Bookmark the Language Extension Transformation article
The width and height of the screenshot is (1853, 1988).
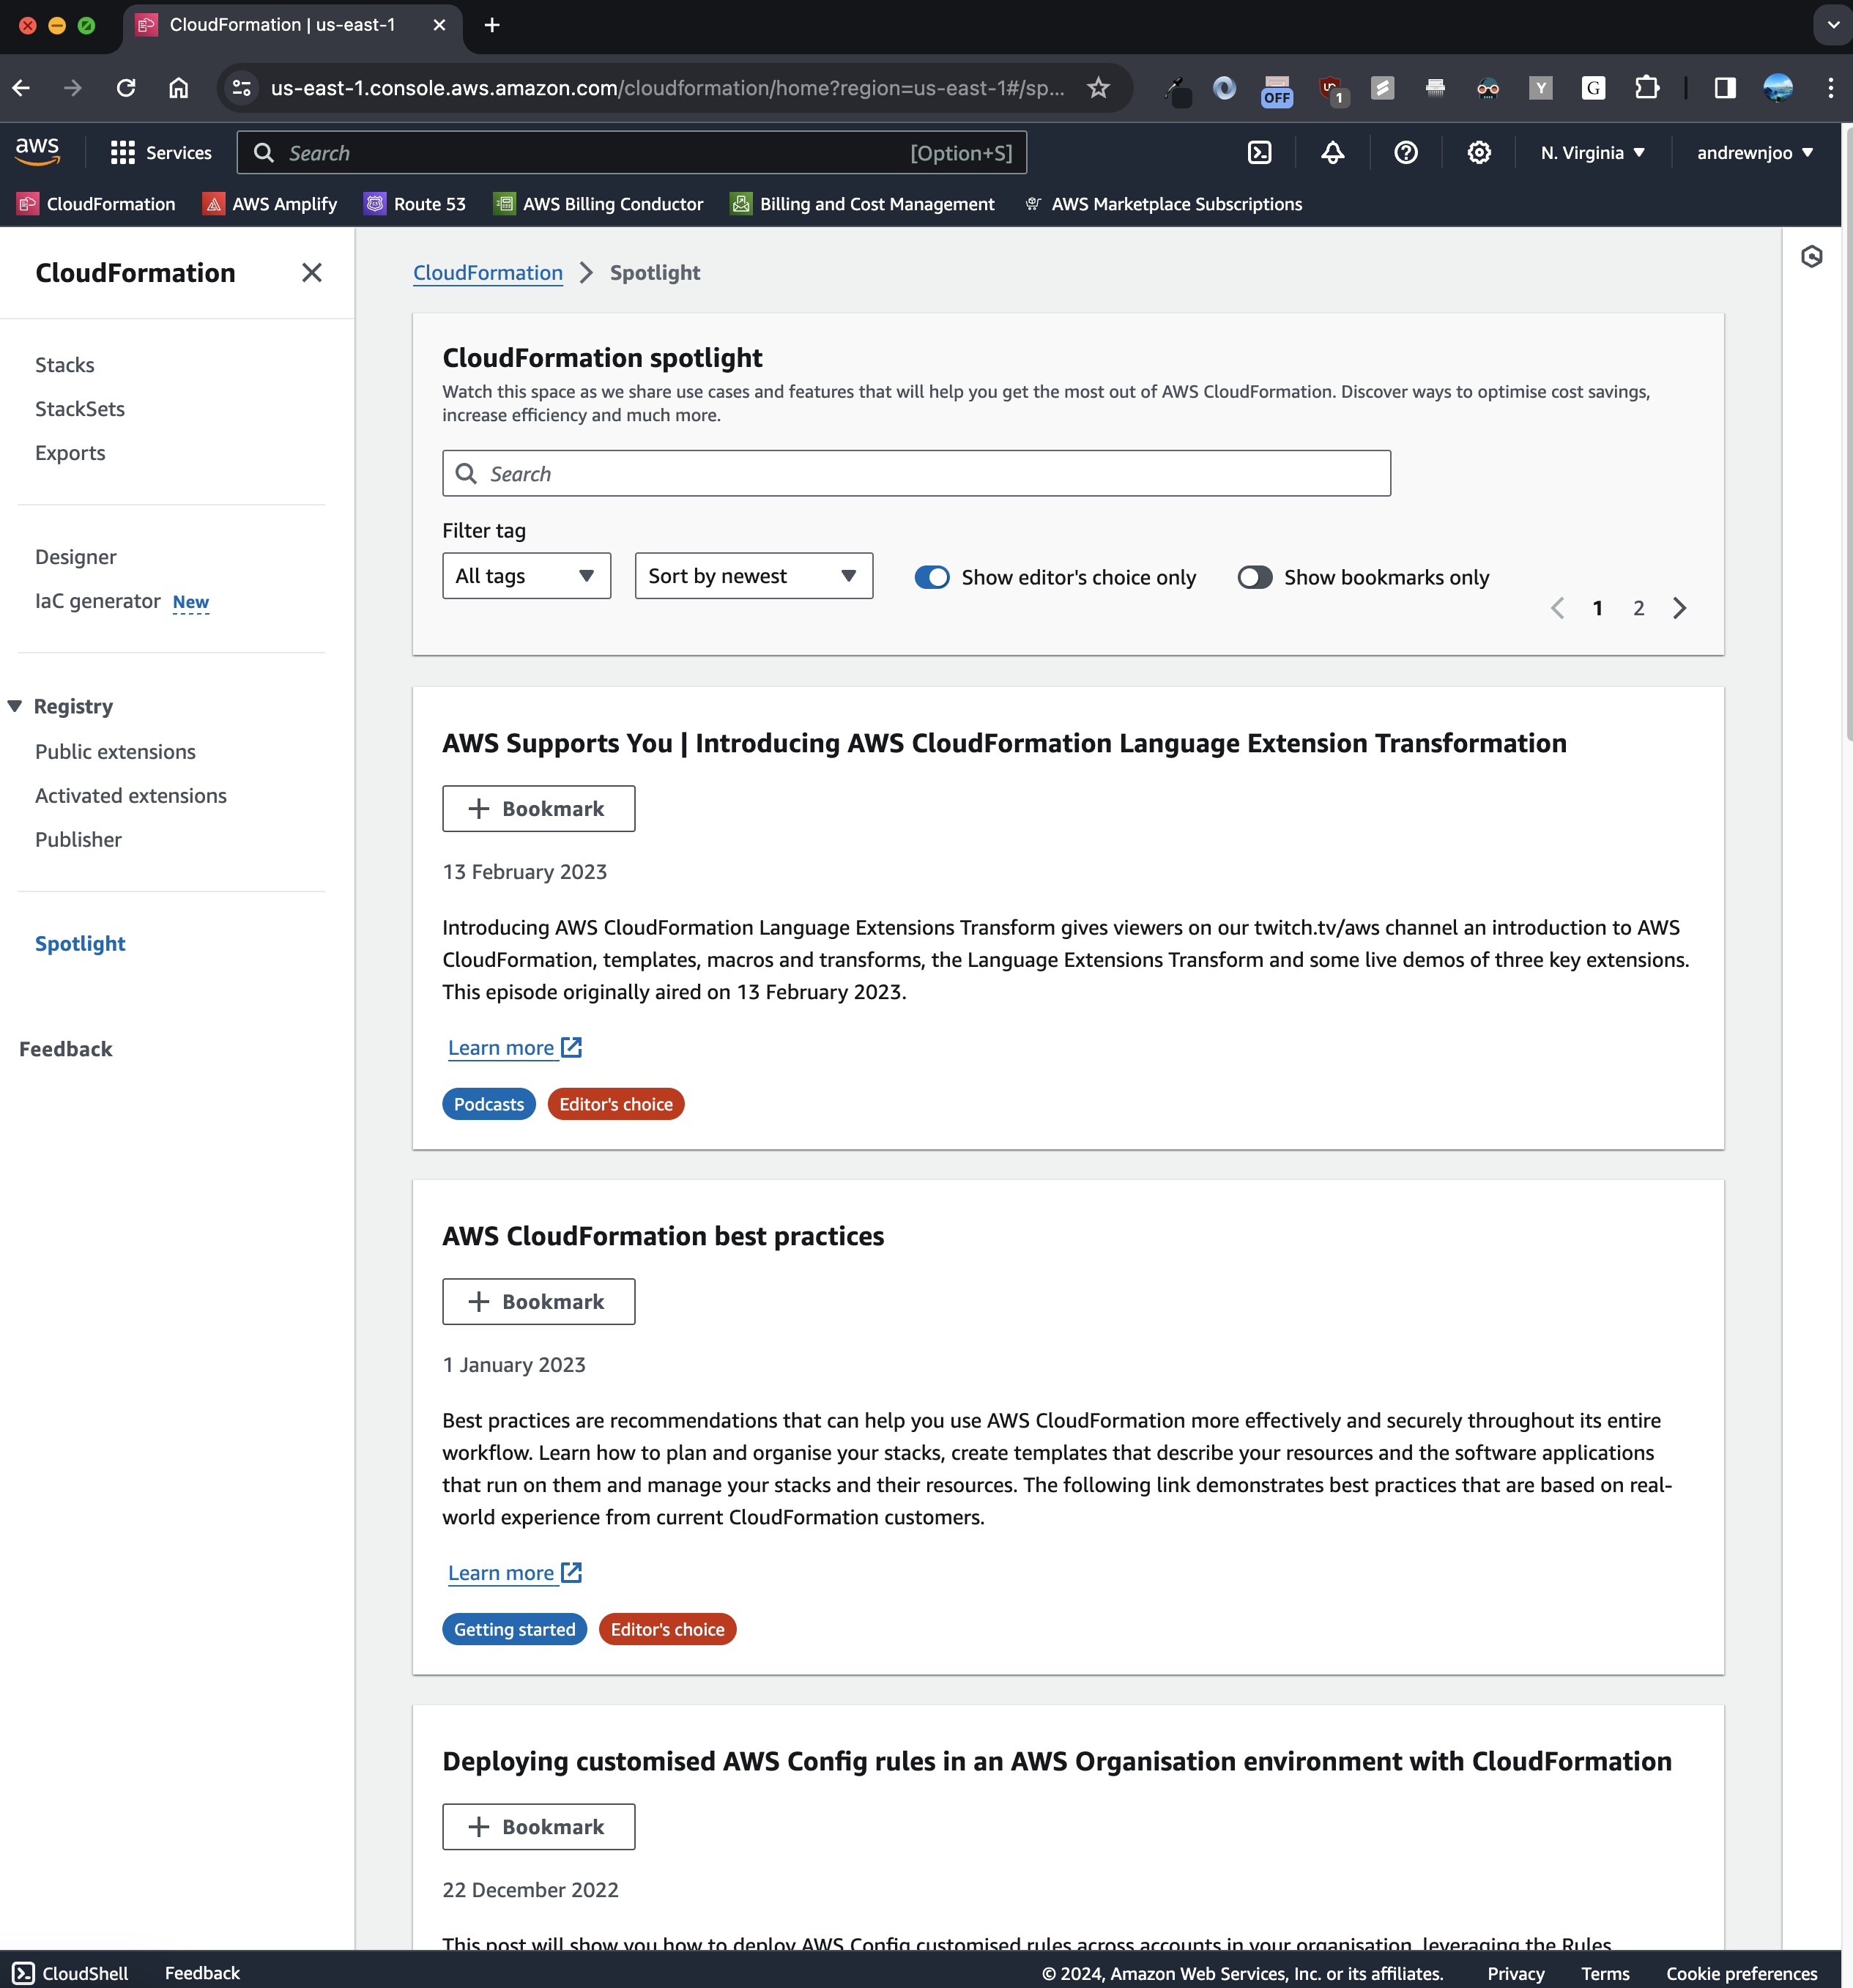538,809
